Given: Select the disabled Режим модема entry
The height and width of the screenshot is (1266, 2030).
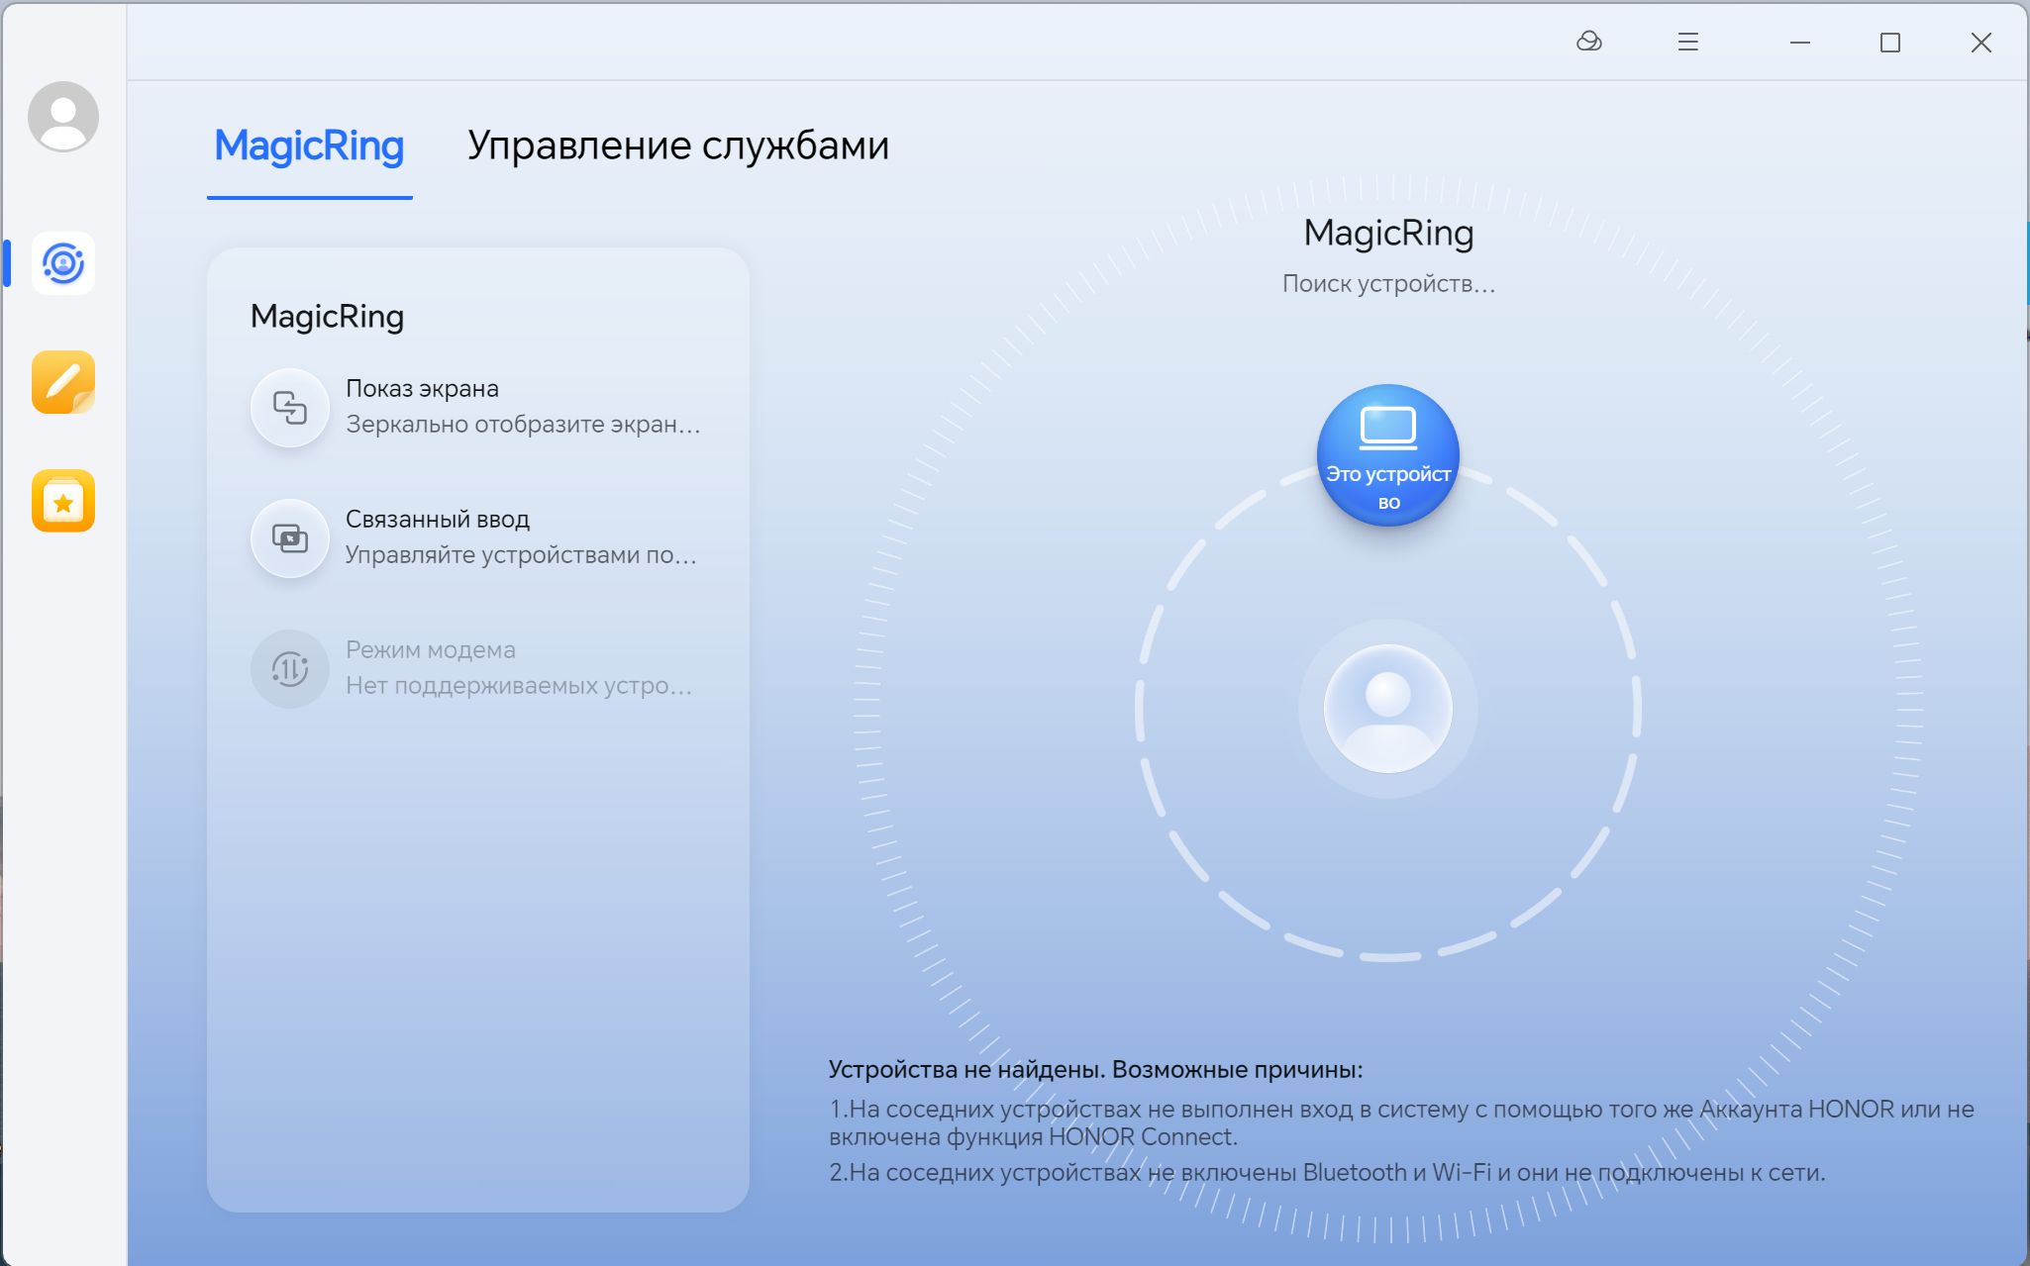Looking at the screenshot, I should (x=477, y=669).
